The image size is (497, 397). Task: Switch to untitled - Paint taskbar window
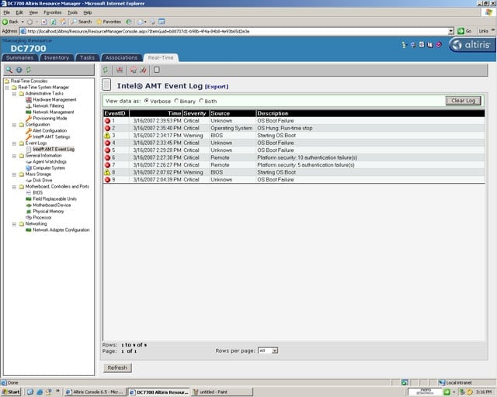[223, 392]
